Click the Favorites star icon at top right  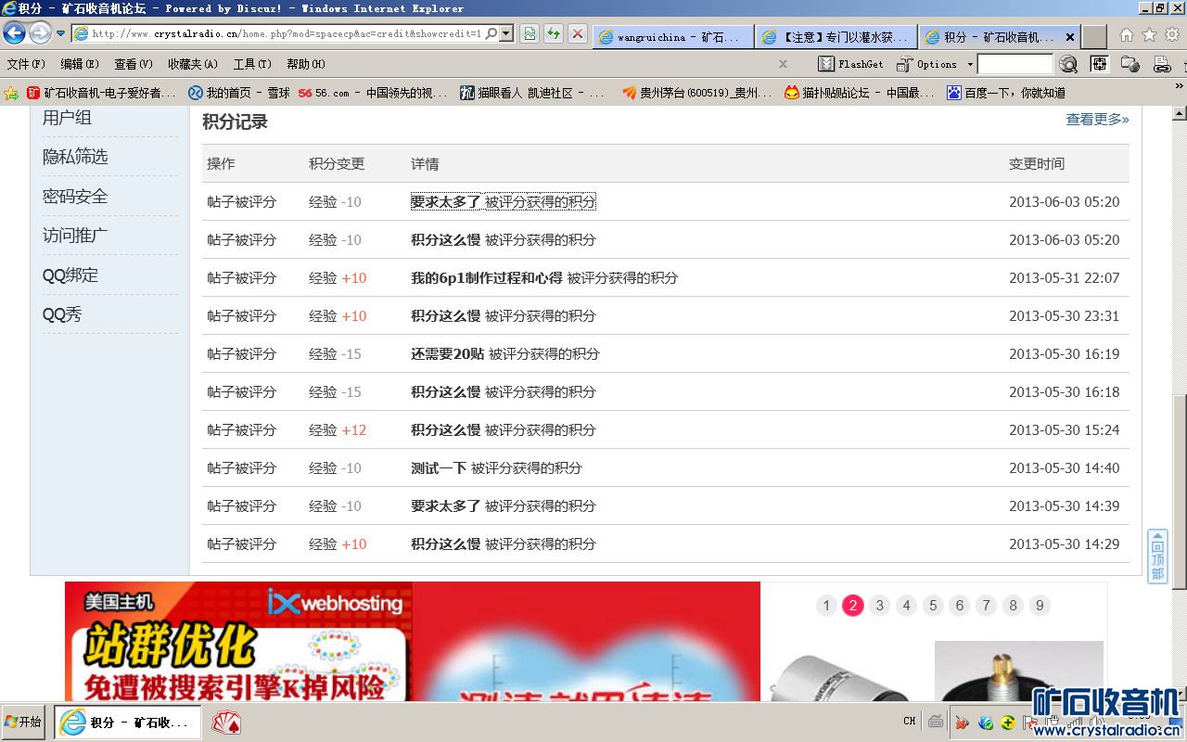[1149, 35]
